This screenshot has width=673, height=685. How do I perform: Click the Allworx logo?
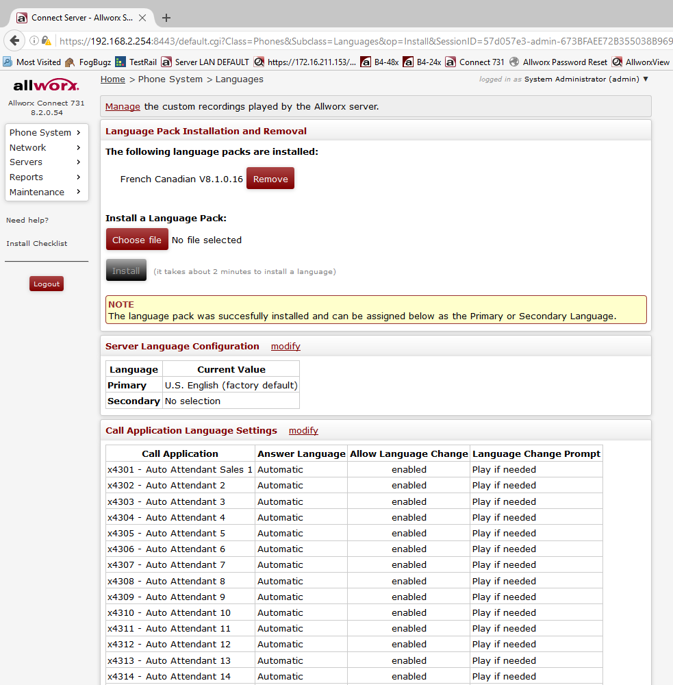tap(46, 86)
